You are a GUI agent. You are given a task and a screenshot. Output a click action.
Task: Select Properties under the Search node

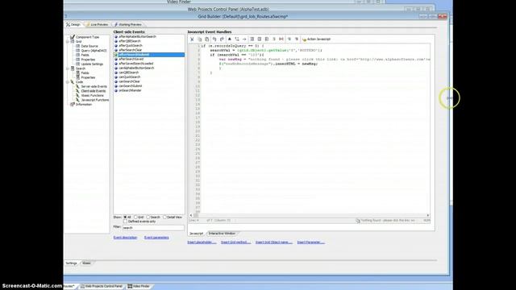click(x=88, y=77)
